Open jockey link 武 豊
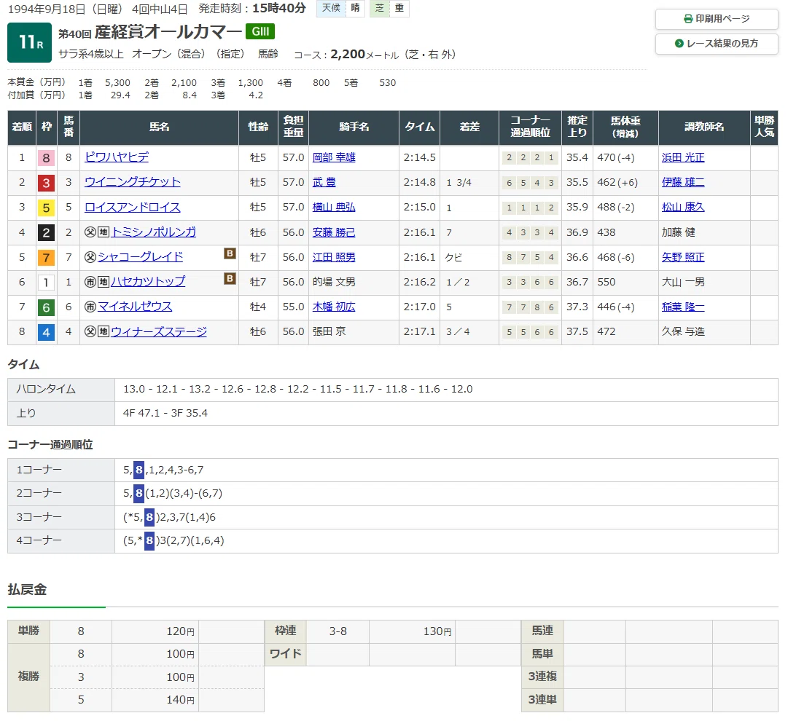This screenshot has width=788, height=721. [324, 182]
